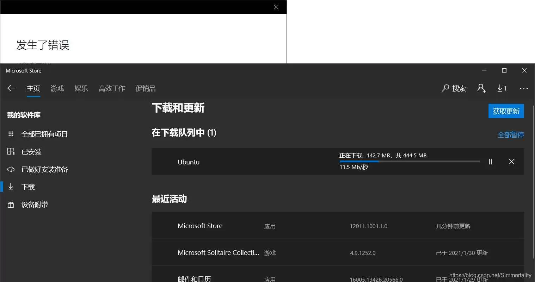Viewport: 535px width, 282px height.
Task: Switch to the 高效工作 tab
Action: tap(112, 88)
